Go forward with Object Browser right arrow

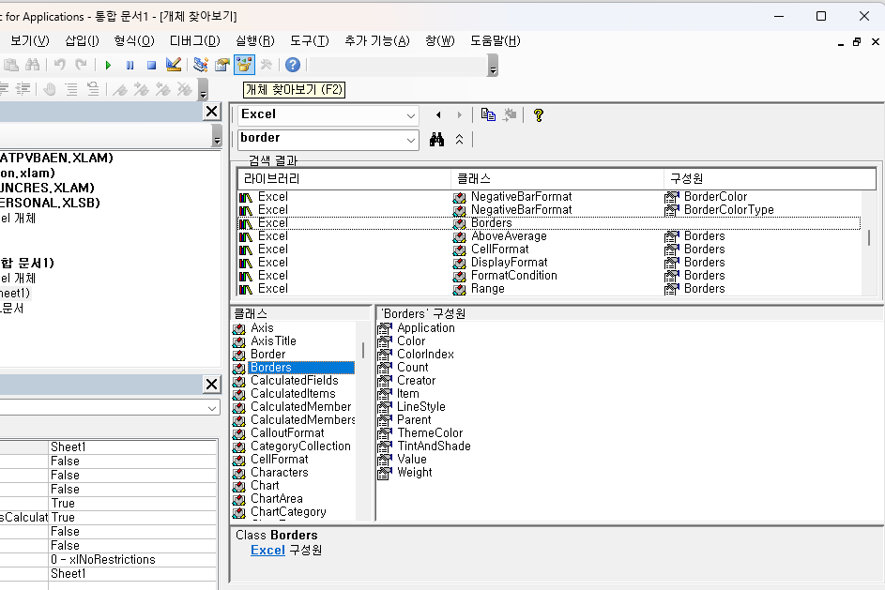(460, 115)
